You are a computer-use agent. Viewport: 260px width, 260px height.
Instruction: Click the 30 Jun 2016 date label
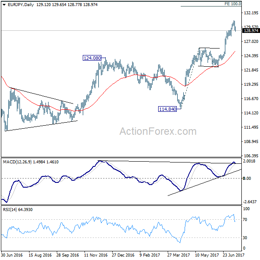coord(12,255)
